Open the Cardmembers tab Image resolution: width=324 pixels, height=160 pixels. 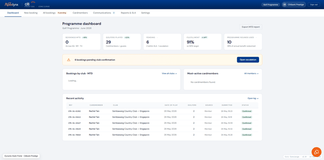pos(80,13)
